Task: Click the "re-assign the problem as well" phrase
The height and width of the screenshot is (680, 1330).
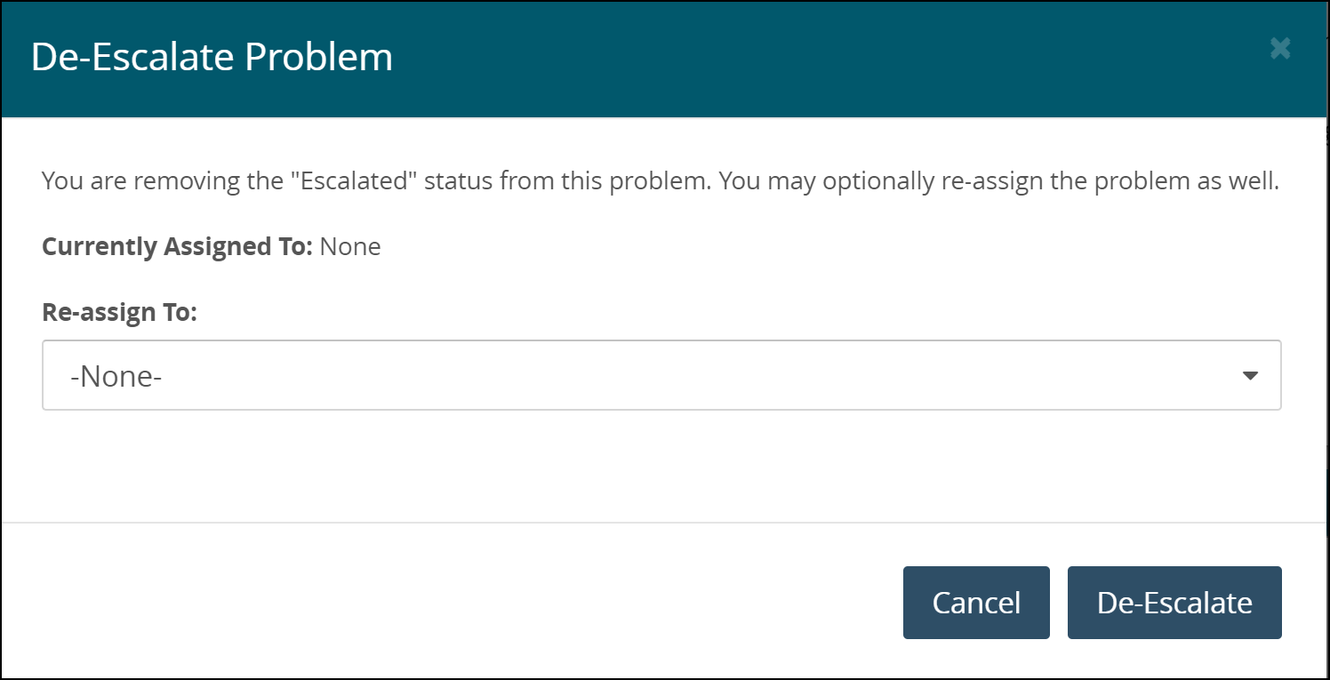Action: 1110,181
